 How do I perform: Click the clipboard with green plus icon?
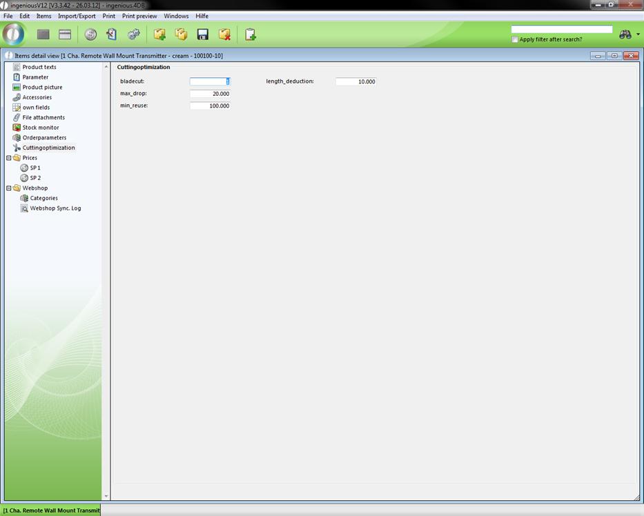pos(250,34)
